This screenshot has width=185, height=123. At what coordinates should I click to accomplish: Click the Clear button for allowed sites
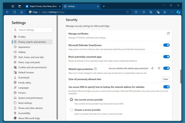click(165, 79)
